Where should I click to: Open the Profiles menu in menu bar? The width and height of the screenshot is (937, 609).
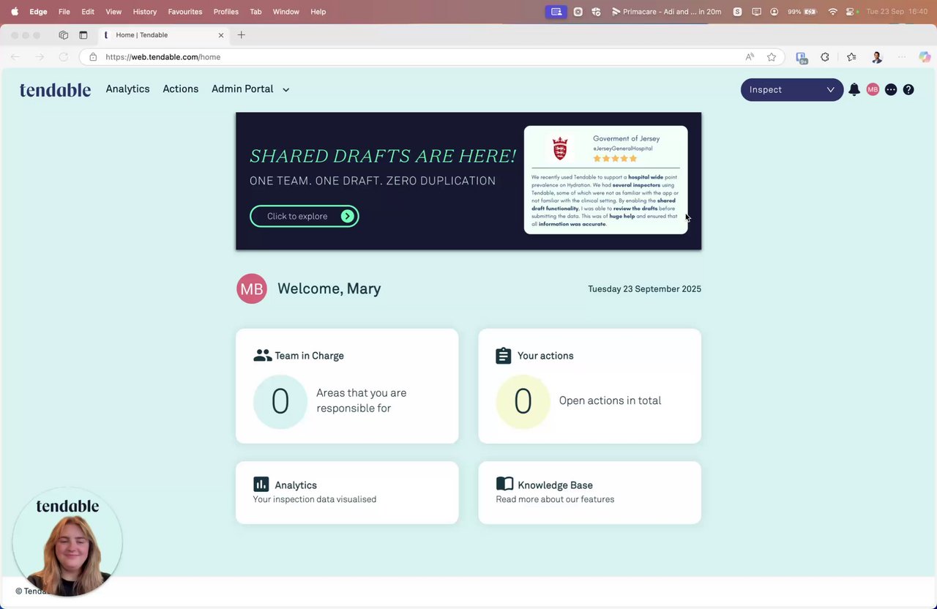[226, 12]
